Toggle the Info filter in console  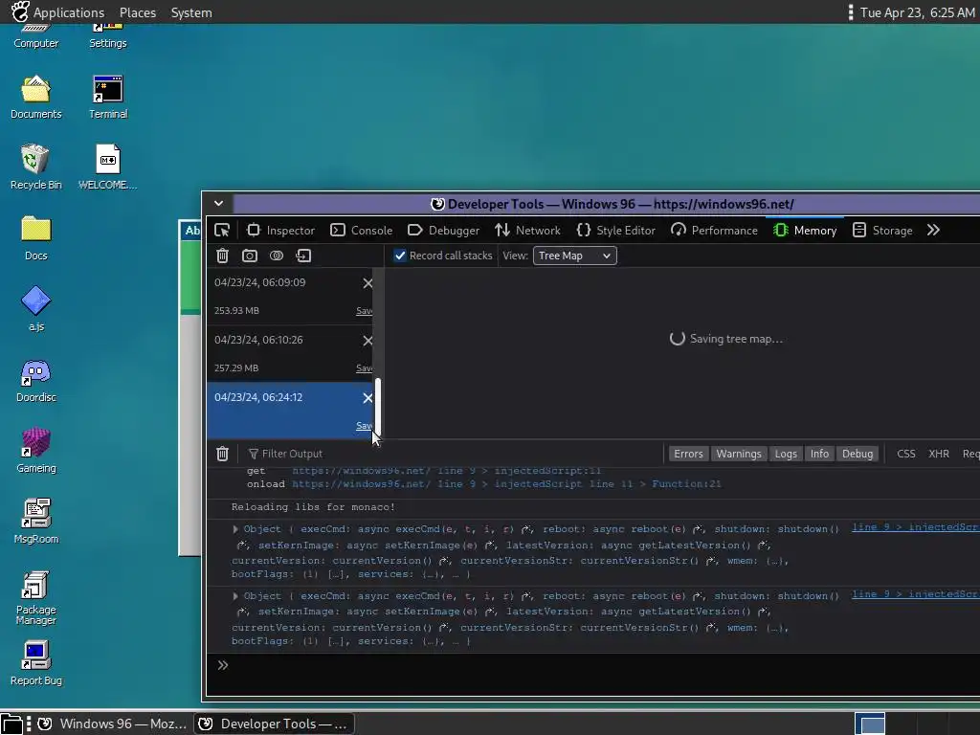819,454
